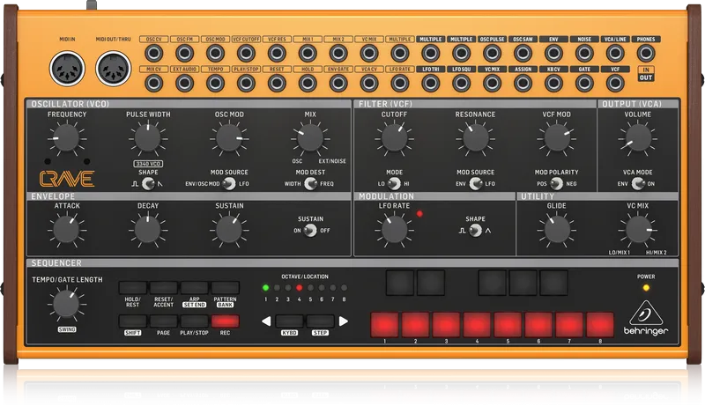
Task: Click the Behringer logo
Action: point(646,319)
